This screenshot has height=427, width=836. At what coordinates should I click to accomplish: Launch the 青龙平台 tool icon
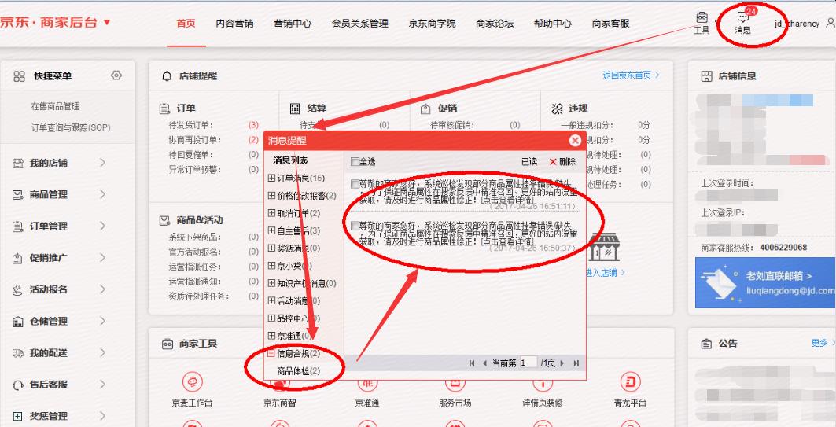pyautogui.click(x=630, y=382)
